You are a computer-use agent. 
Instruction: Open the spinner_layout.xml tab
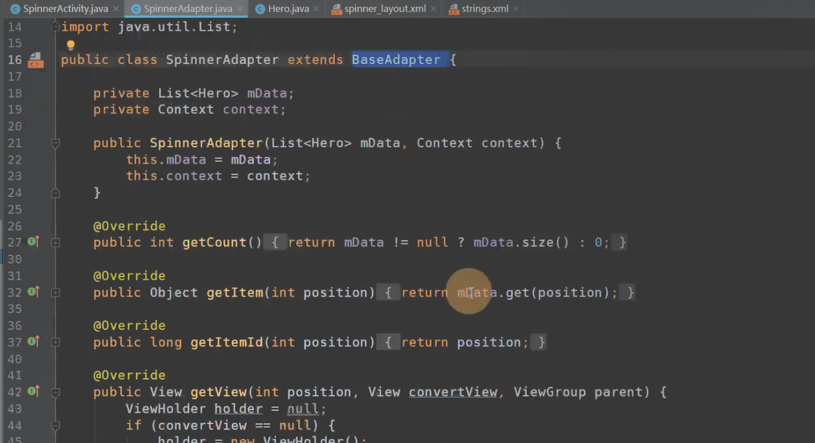tap(384, 9)
